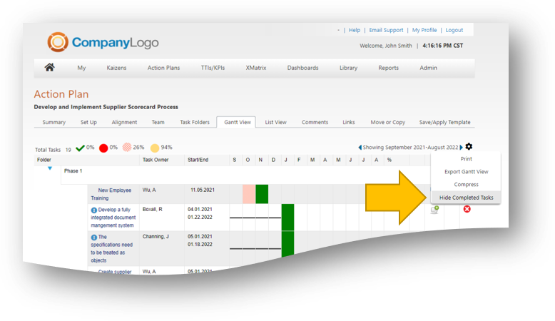This screenshot has width=555, height=321.
Task: Open the Move or Copy tab
Action: pyautogui.click(x=387, y=122)
